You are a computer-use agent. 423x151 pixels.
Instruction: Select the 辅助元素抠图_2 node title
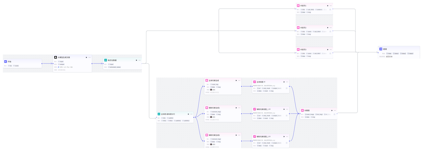[x=263, y=137]
